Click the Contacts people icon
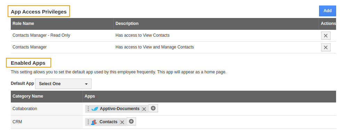Image resolution: width=349 pixels, height=135 pixels. click(94, 122)
